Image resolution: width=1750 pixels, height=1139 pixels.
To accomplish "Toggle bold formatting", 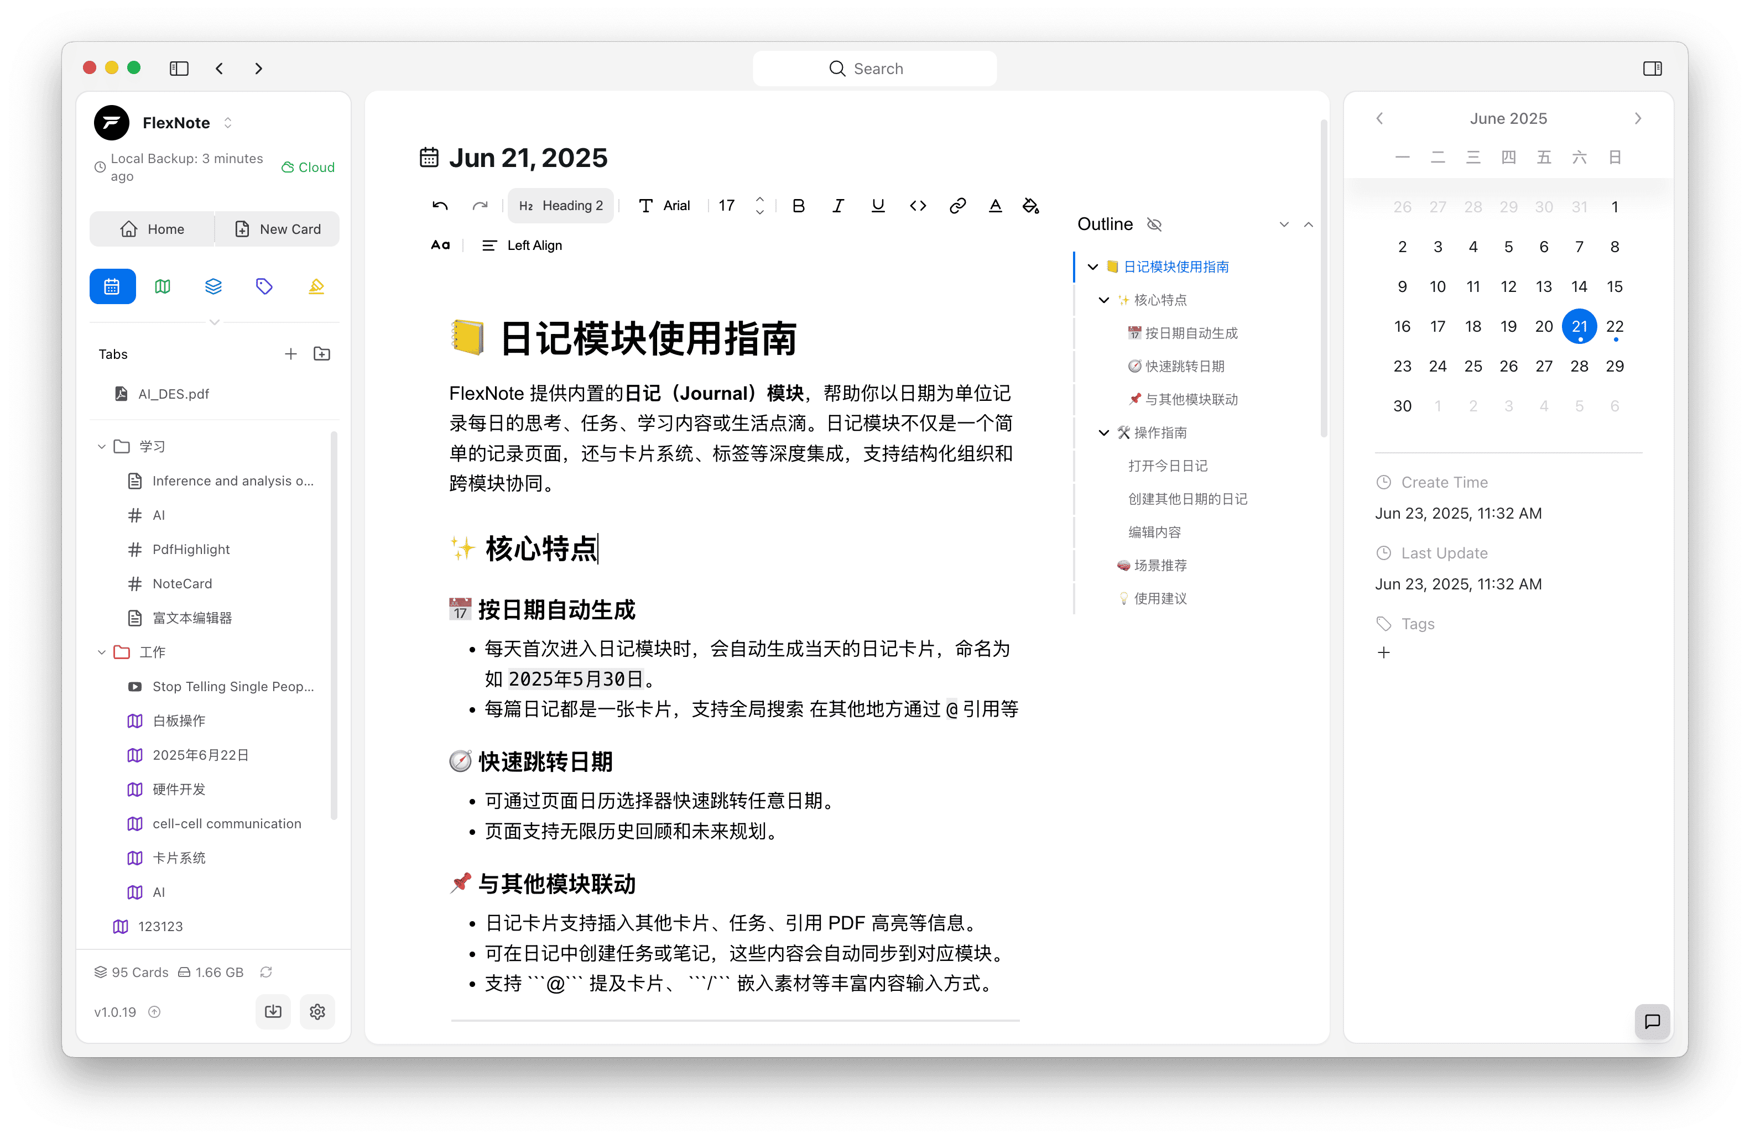I will (x=799, y=206).
